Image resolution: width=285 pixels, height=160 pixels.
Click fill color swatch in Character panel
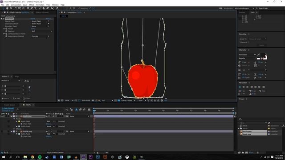pos(263,55)
